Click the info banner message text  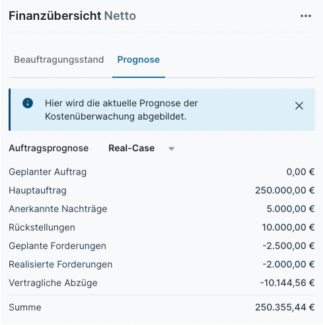click(122, 110)
